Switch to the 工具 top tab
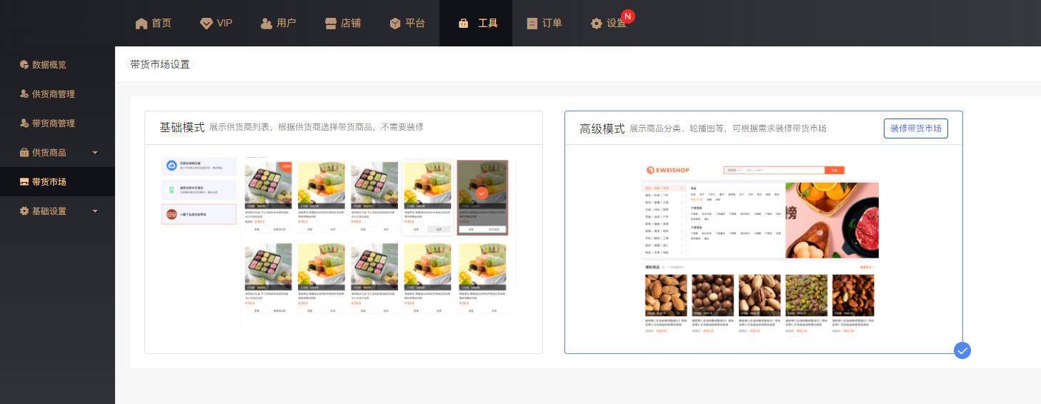 [477, 24]
